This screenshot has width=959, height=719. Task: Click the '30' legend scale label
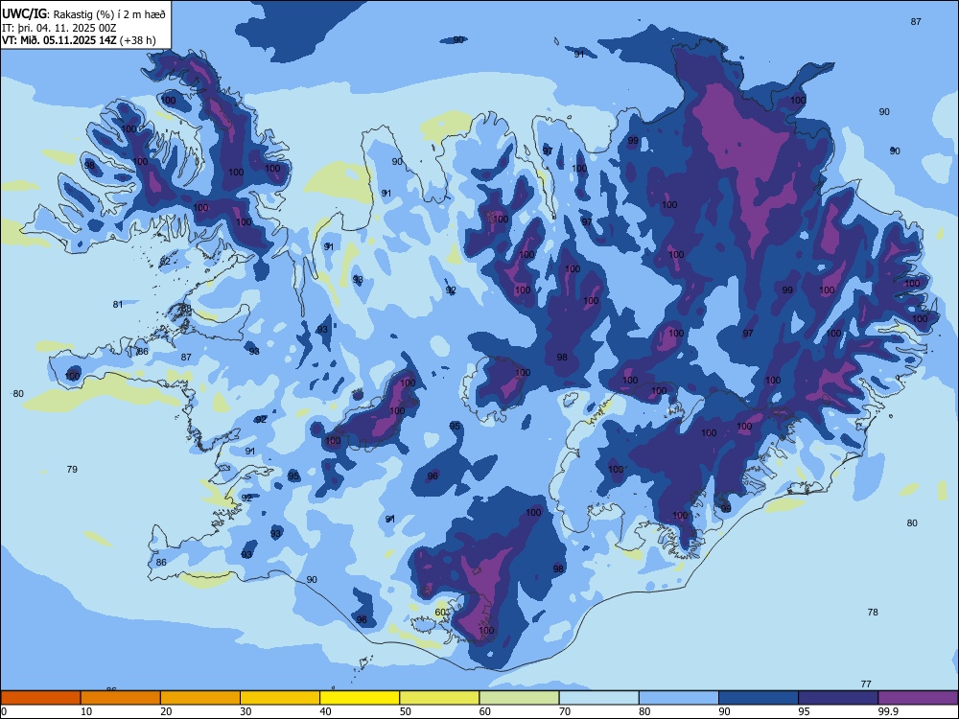[246, 711]
